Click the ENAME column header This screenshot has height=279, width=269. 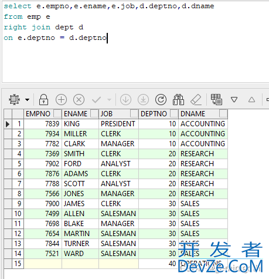click(x=80, y=114)
